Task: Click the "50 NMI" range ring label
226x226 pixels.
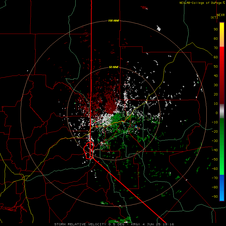Action: [x=114, y=67]
